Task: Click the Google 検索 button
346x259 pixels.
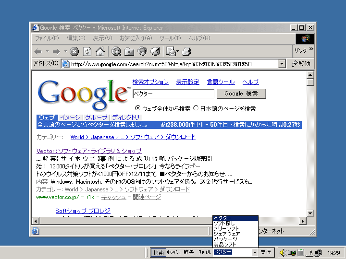Action: coord(241,94)
